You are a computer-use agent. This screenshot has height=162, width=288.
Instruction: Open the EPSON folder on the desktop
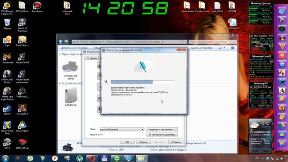point(232,7)
